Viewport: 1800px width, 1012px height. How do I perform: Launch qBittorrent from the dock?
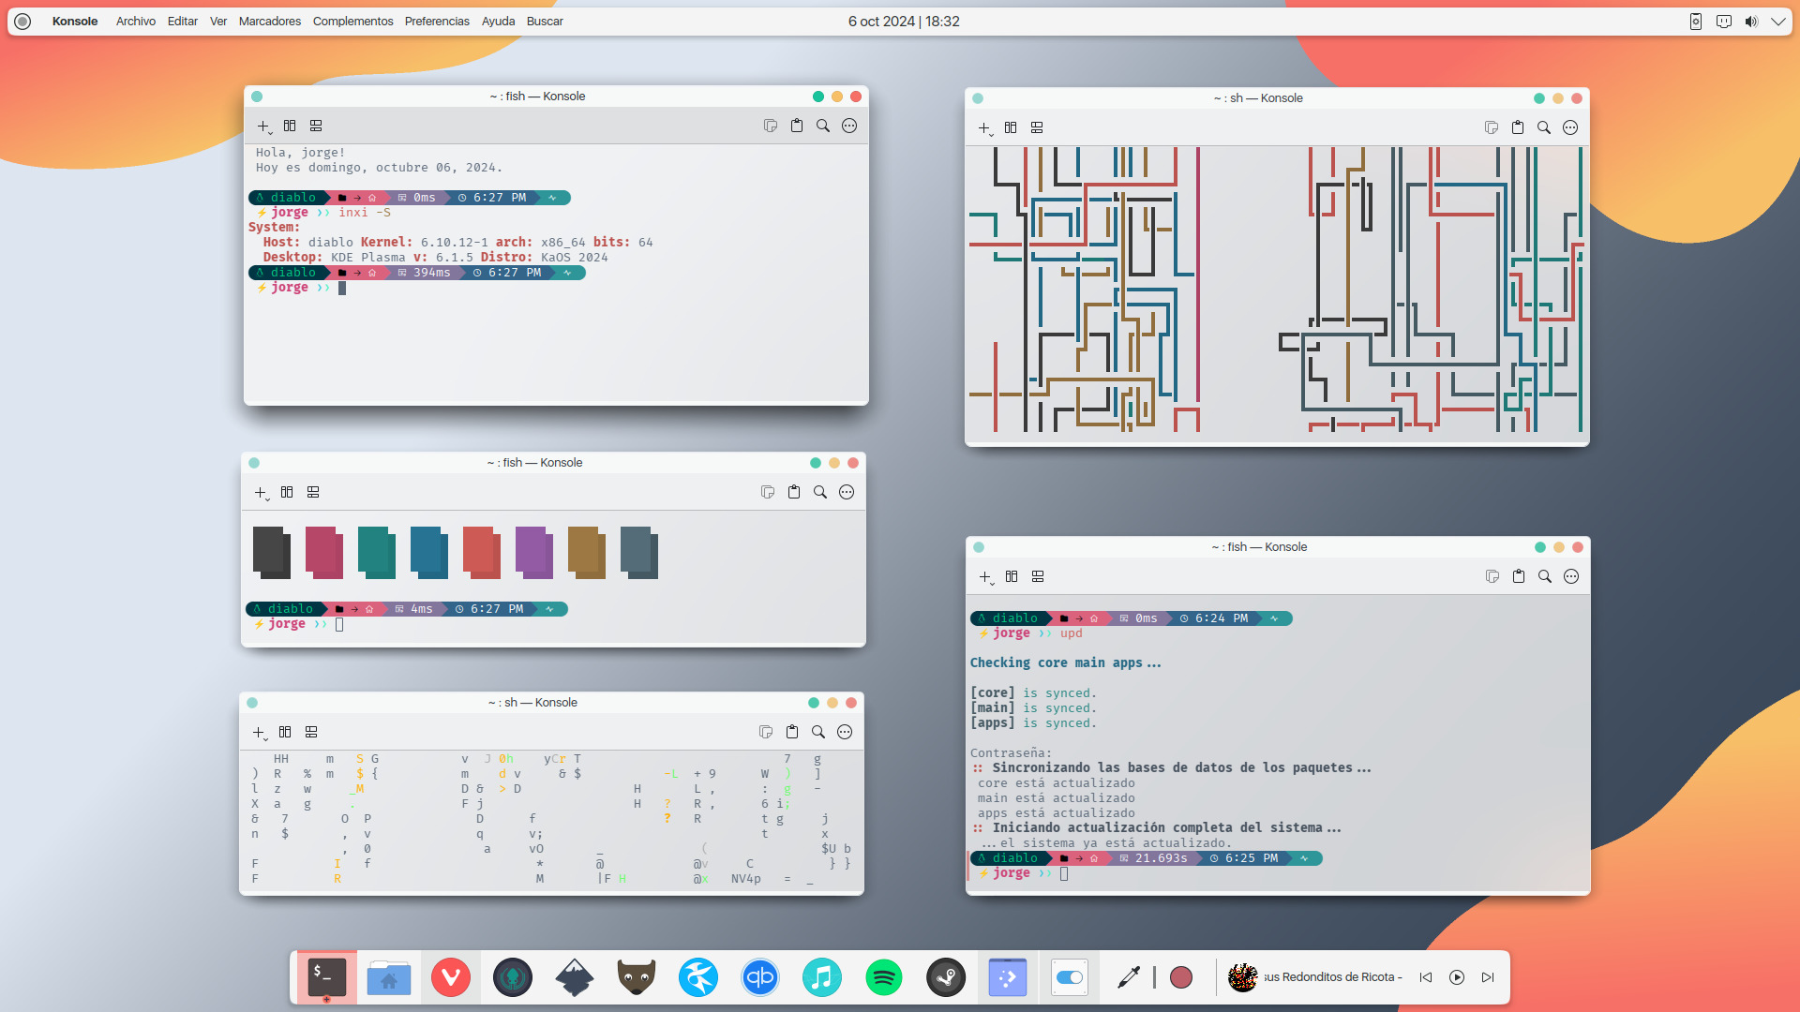tap(760, 977)
